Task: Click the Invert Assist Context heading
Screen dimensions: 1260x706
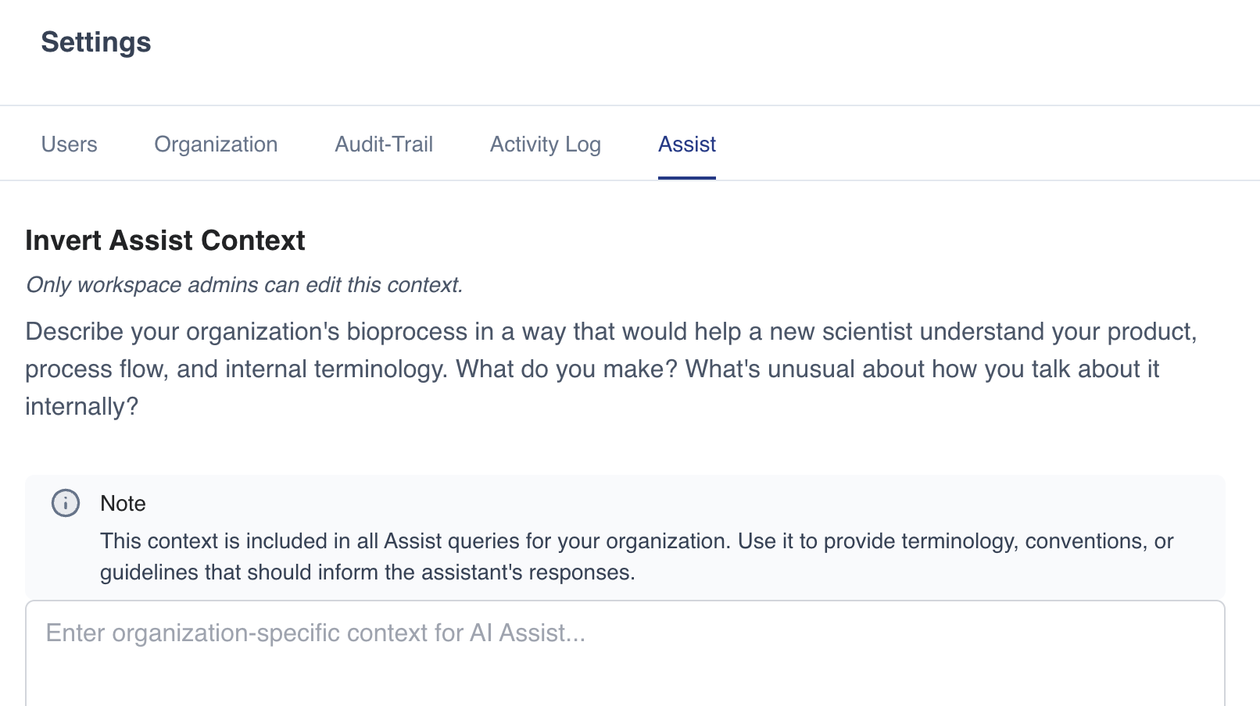Action: (165, 241)
